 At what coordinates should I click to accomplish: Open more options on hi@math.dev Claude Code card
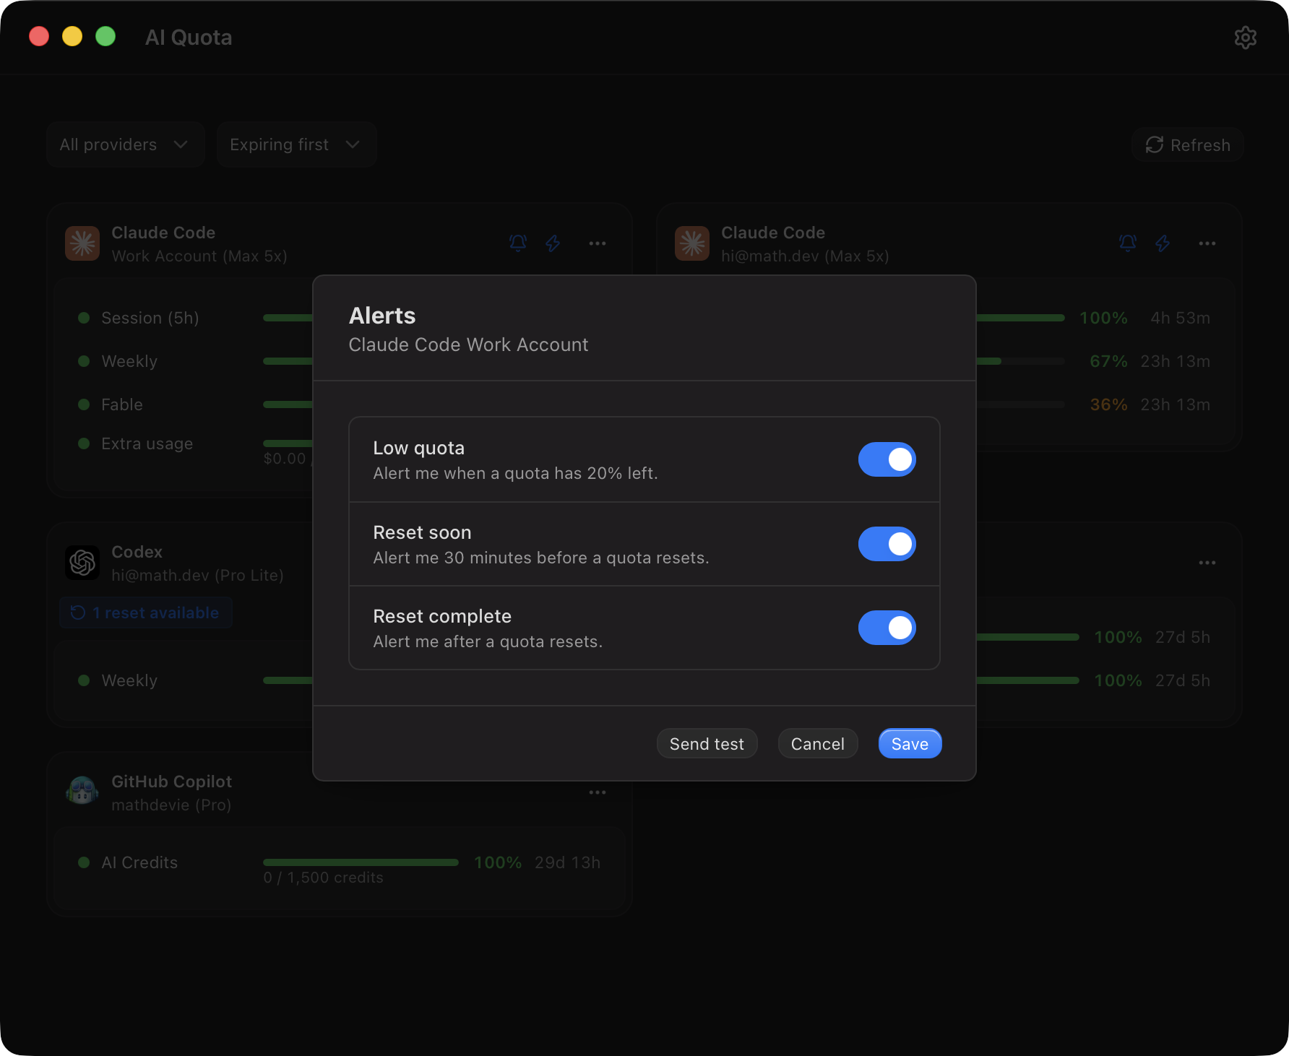[1207, 243]
